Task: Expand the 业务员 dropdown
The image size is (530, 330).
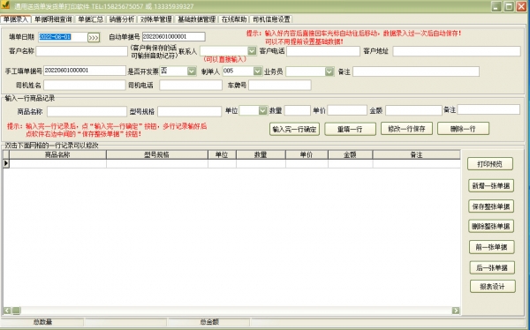Action: pyautogui.click(x=329, y=71)
